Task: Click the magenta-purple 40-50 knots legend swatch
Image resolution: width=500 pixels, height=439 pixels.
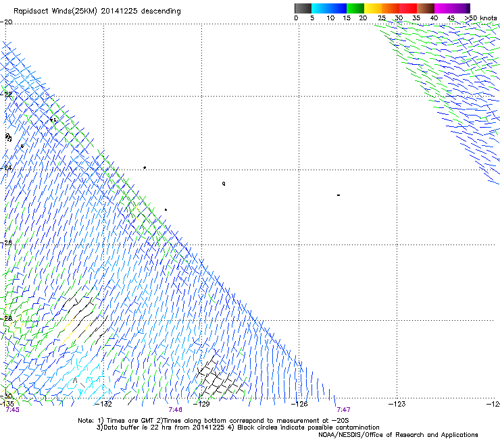Action: click(452, 8)
